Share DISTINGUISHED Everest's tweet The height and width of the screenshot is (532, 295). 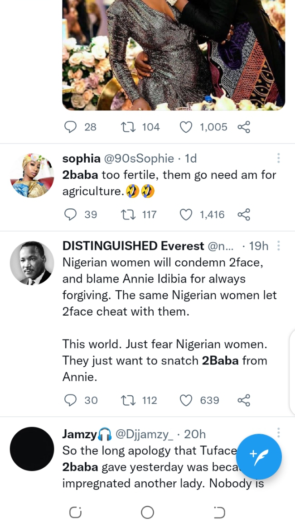coord(244,400)
